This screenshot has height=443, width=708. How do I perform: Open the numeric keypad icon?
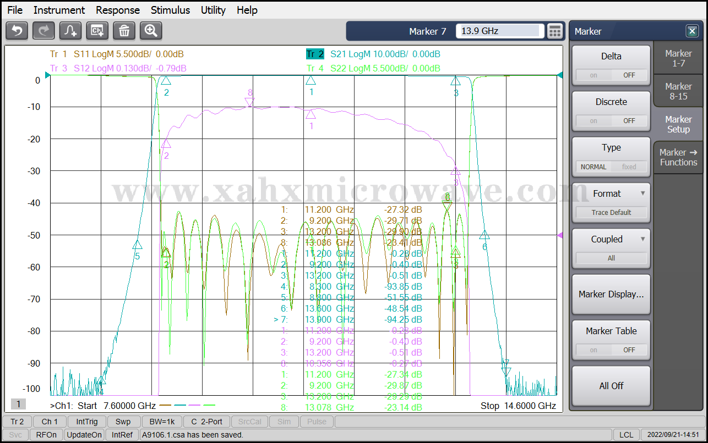point(554,31)
